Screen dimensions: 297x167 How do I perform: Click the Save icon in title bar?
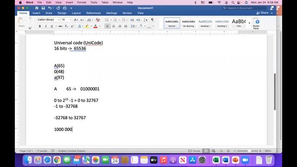point(43,8)
